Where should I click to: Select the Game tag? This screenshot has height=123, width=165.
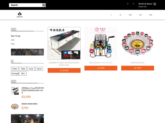[39, 69]
